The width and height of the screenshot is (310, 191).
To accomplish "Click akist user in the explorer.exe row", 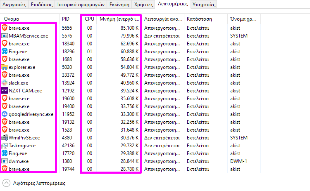I will (235, 67).
